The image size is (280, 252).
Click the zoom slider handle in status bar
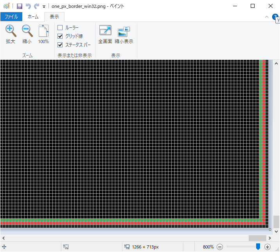tap(258, 247)
